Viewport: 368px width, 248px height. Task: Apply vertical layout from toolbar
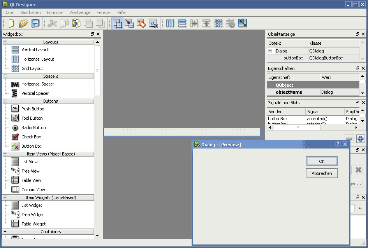pos(182,23)
